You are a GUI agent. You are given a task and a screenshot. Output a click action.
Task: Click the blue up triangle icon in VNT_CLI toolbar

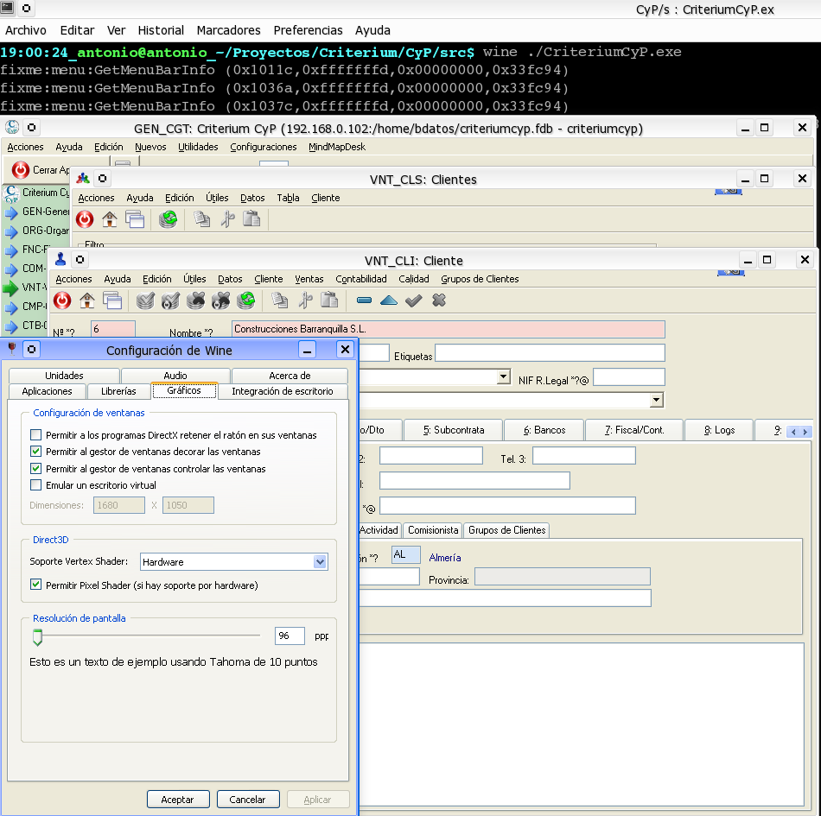coord(389,300)
